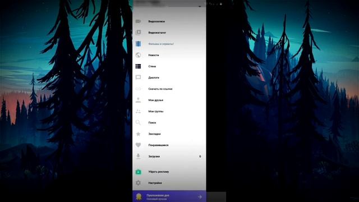This screenshot has height=202, width=359.
Task: Open the Настройки label
Action: (155, 183)
